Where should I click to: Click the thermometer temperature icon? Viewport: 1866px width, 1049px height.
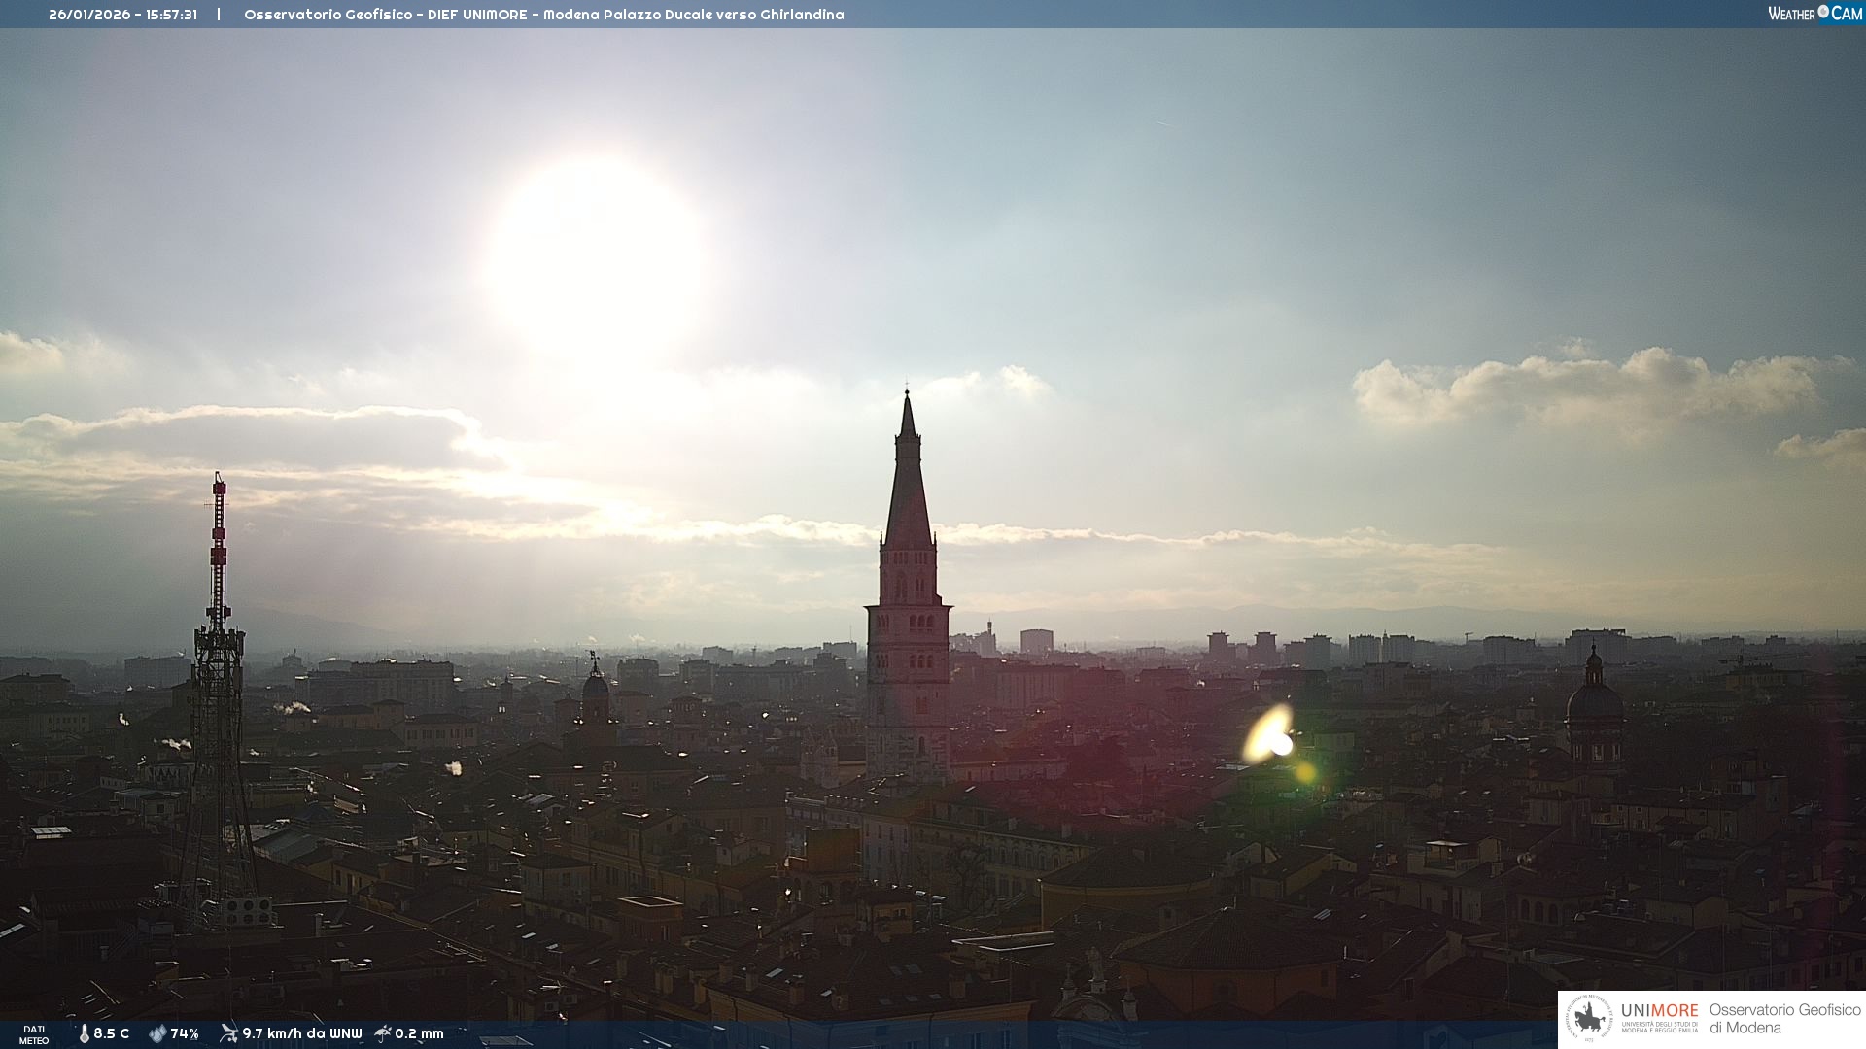tap(85, 1033)
